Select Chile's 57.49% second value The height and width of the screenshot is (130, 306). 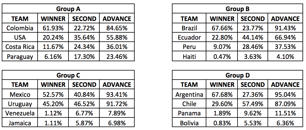point(253,104)
